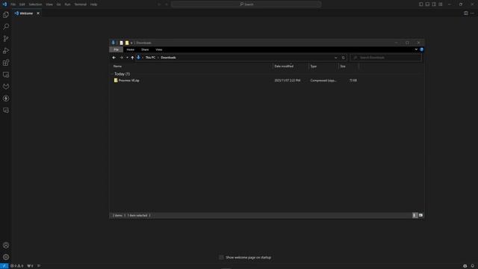Go back using VS Code title bar arrow
Image resolution: width=478 pixels, height=269 pixels.
(x=159, y=4)
